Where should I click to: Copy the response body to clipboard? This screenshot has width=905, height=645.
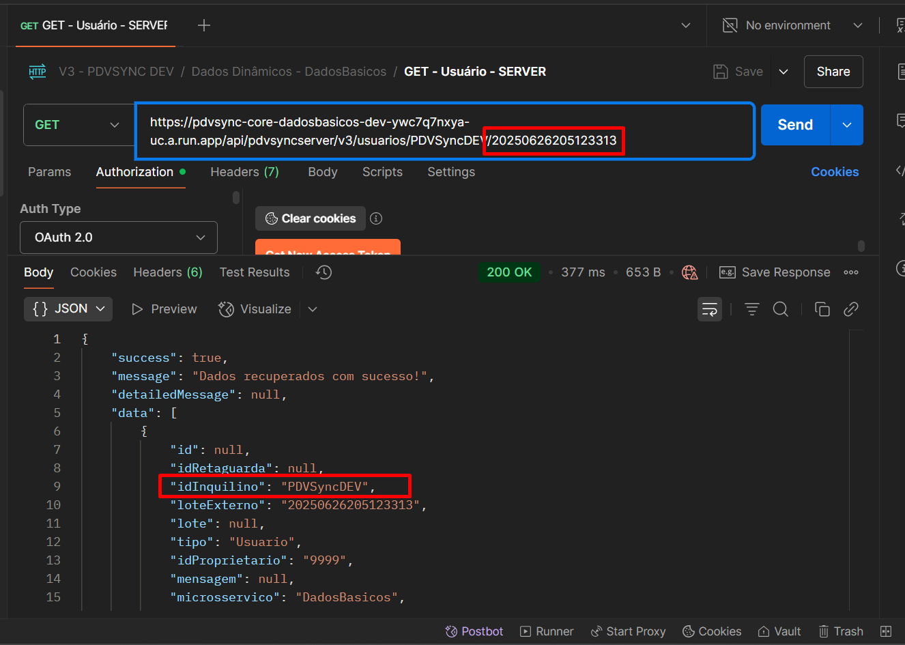click(x=822, y=309)
